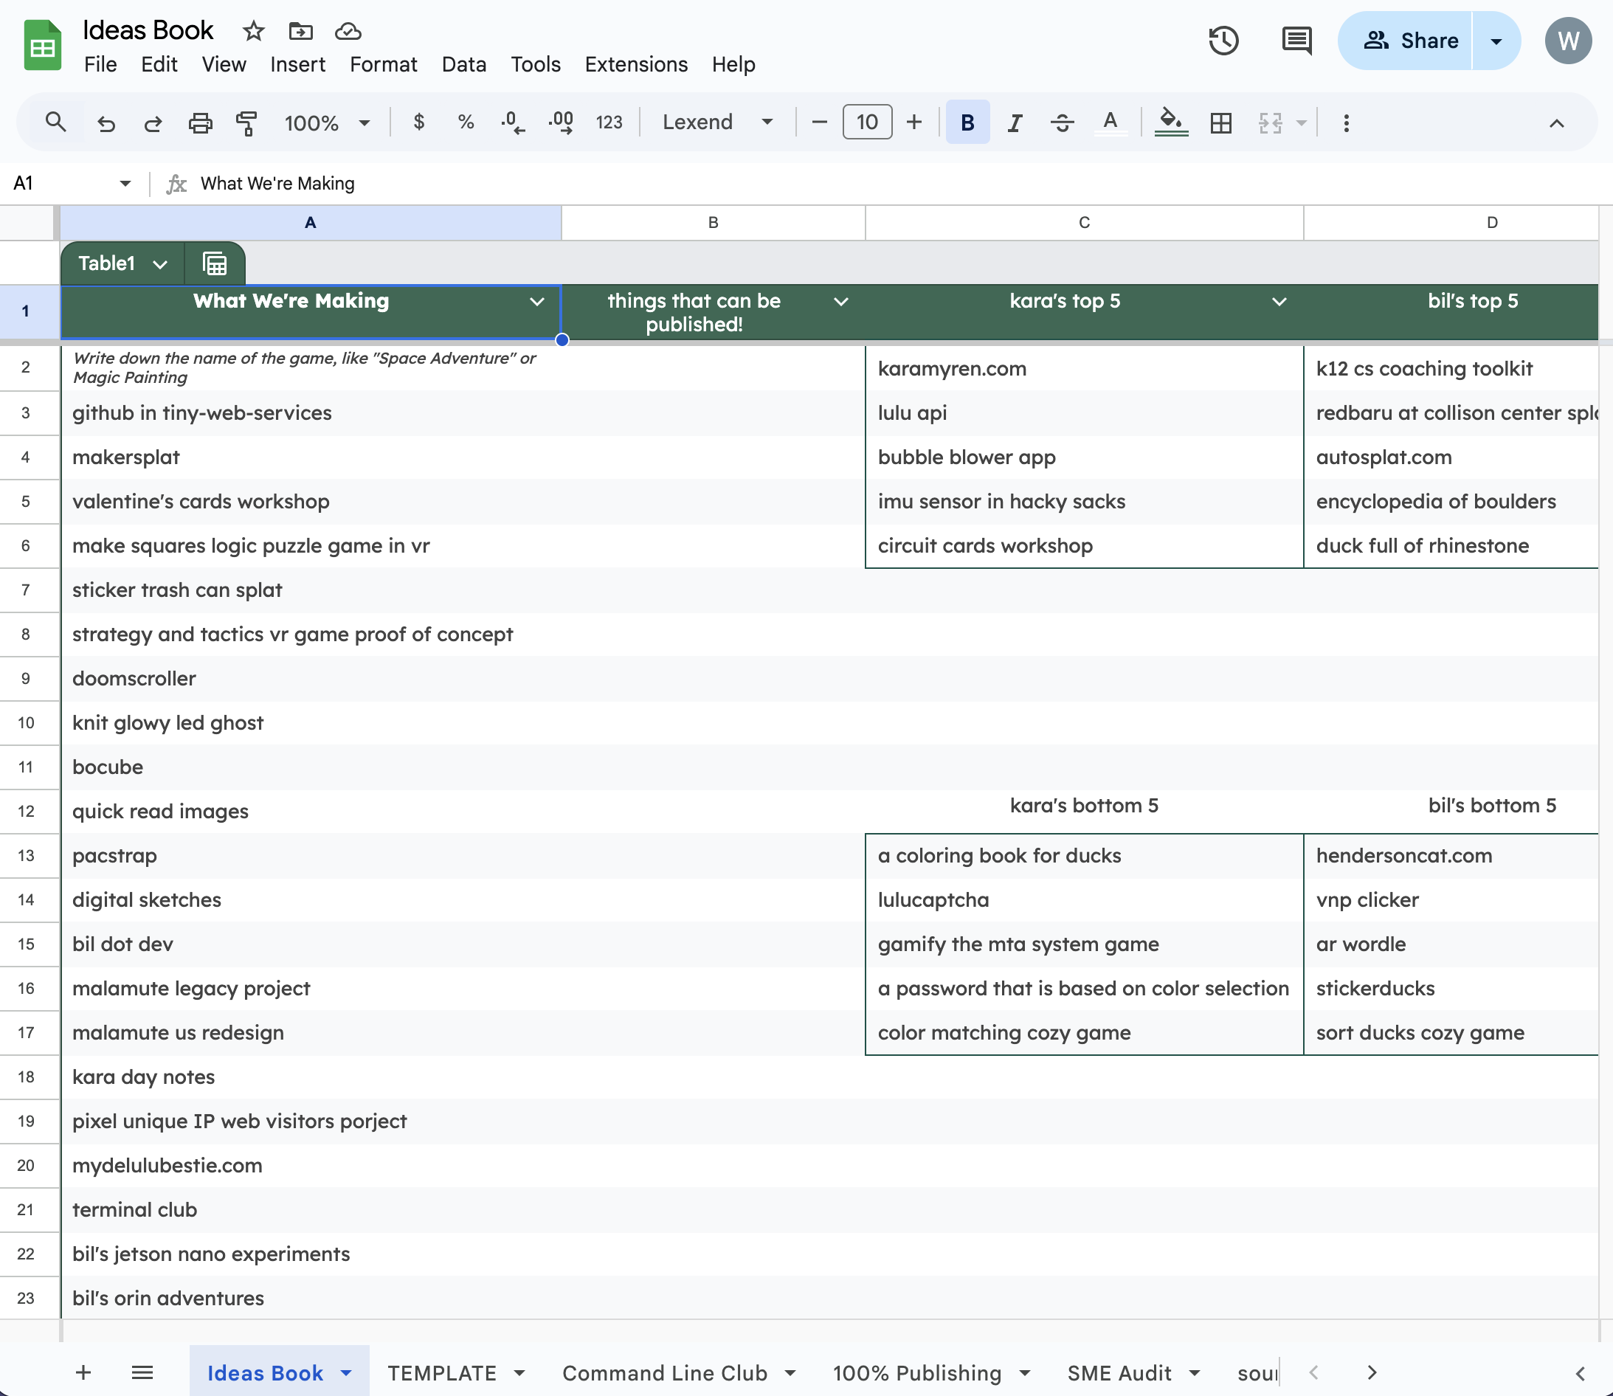Open the fill color paint bucket
This screenshot has height=1396, width=1613.
coord(1170,122)
